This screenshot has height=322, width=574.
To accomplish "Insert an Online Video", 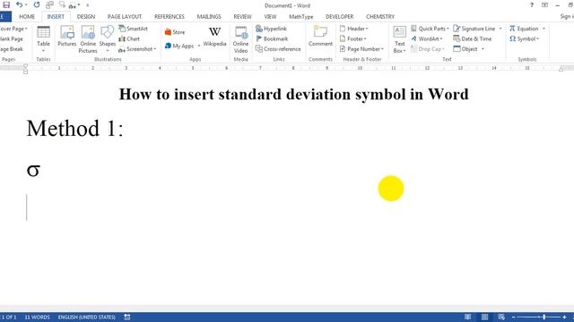I will pos(241,39).
